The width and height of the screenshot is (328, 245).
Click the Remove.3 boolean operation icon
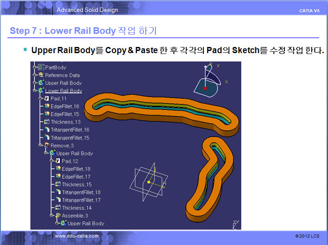(x=47, y=145)
